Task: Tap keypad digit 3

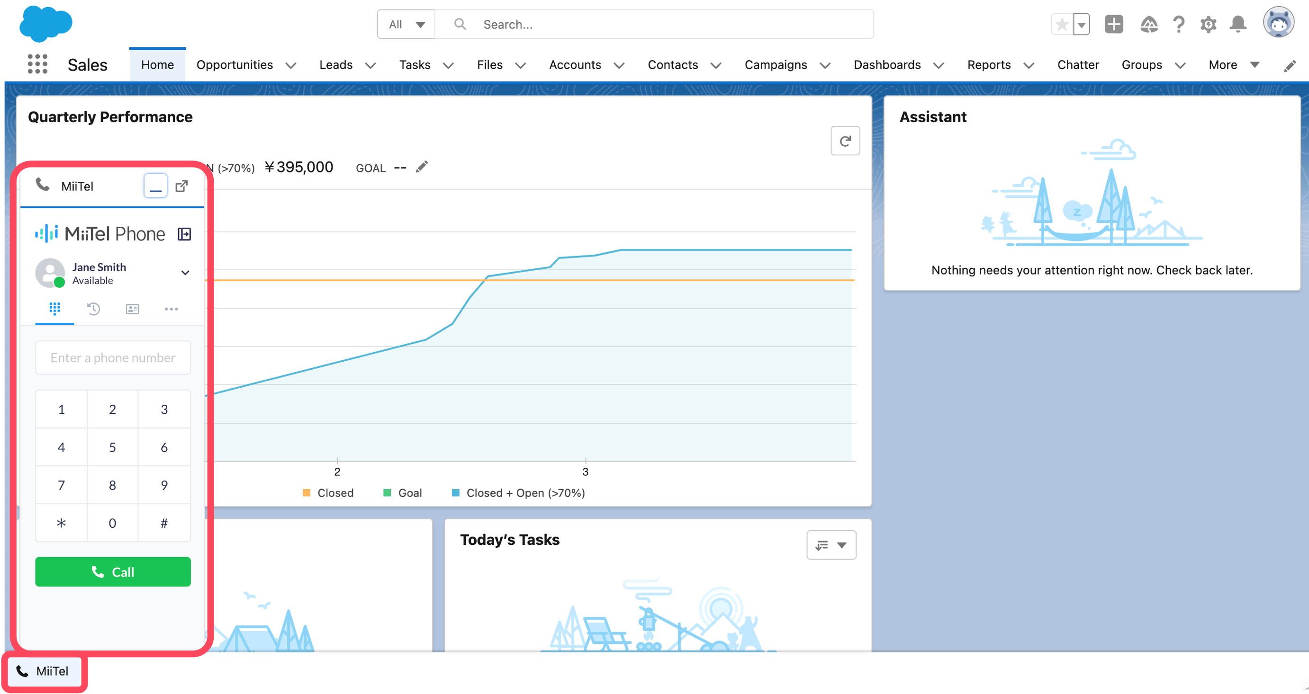Action: pyautogui.click(x=164, y=409)
